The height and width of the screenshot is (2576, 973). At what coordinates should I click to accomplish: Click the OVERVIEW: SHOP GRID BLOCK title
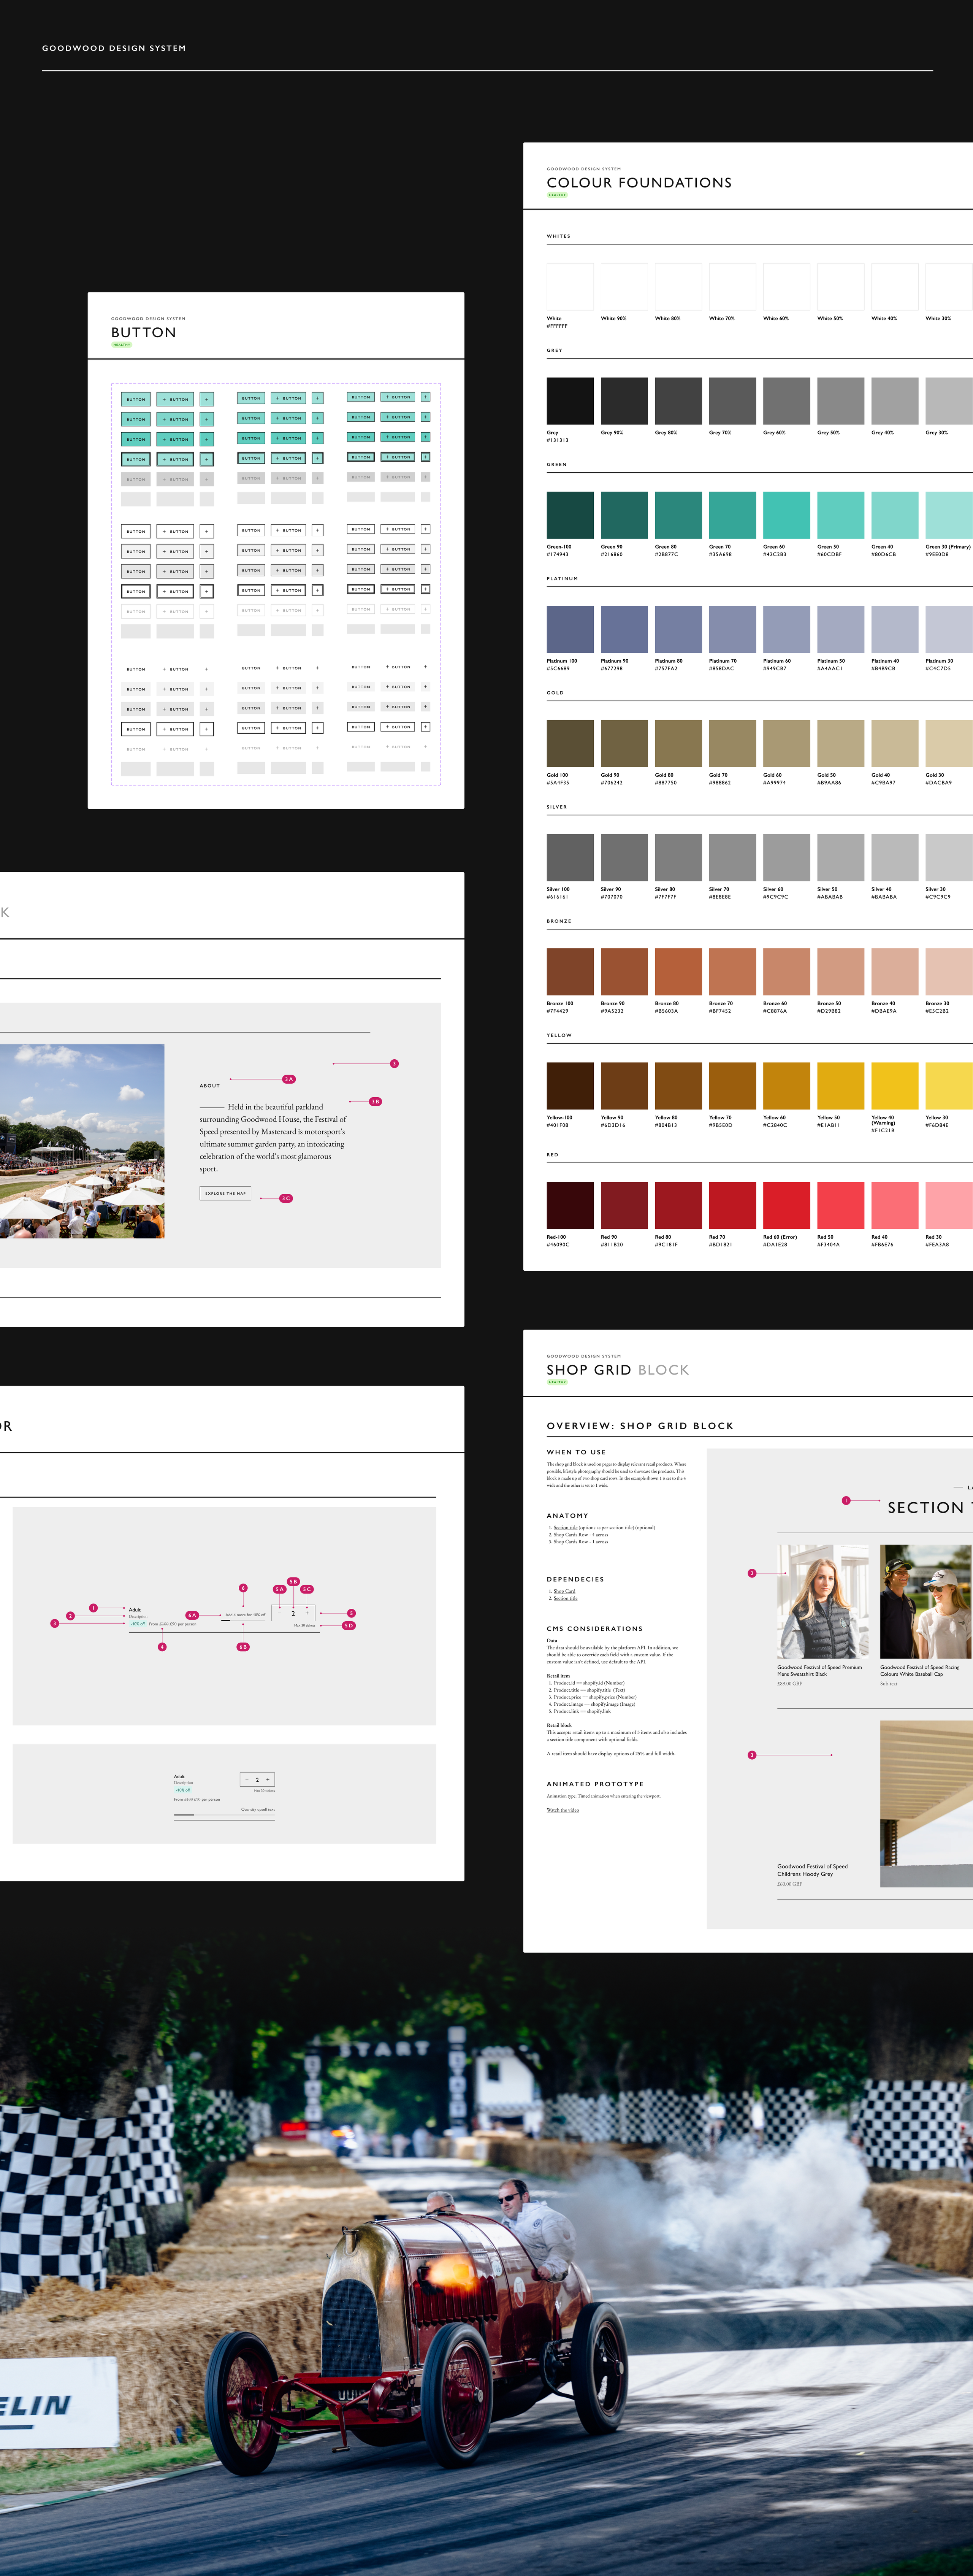[640, 1426]
